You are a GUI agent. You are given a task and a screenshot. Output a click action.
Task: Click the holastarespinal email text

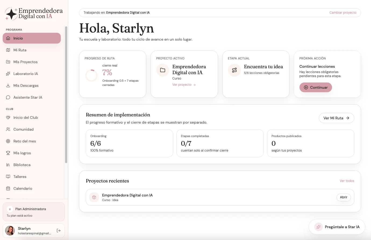point(34,233)
